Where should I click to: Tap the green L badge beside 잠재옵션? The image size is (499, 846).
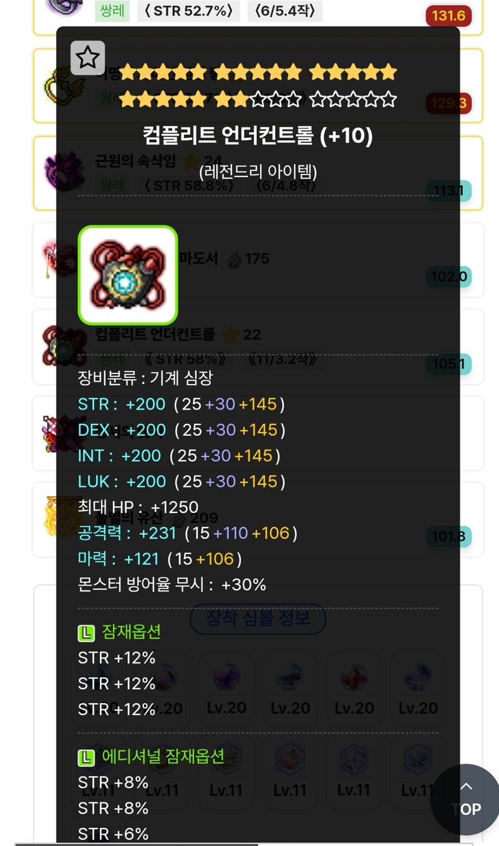pos(86,633)
